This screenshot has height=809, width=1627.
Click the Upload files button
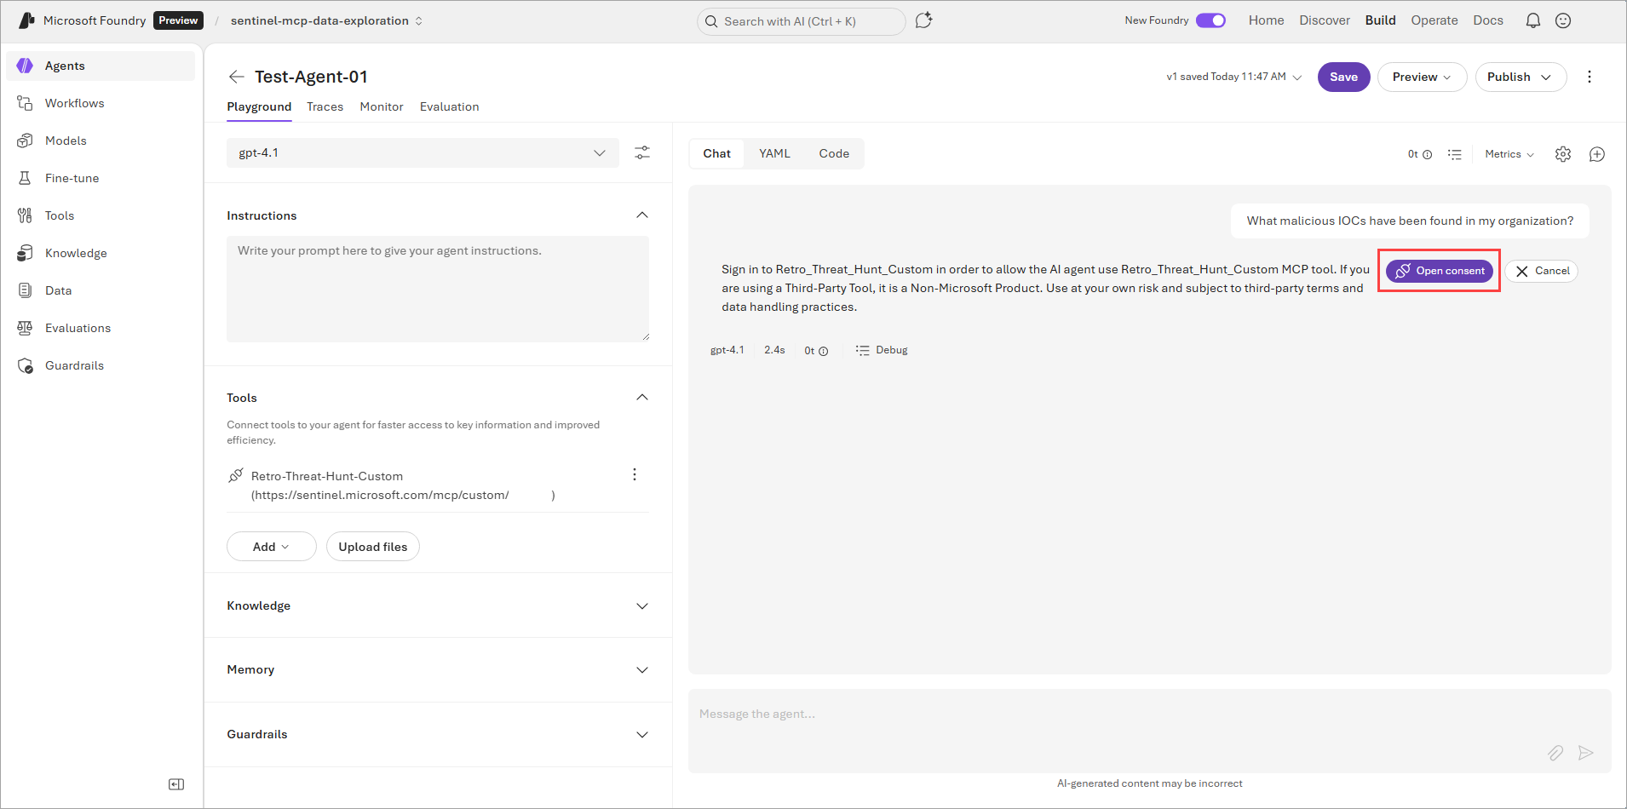pyautogui.click(x=373, y=547)
